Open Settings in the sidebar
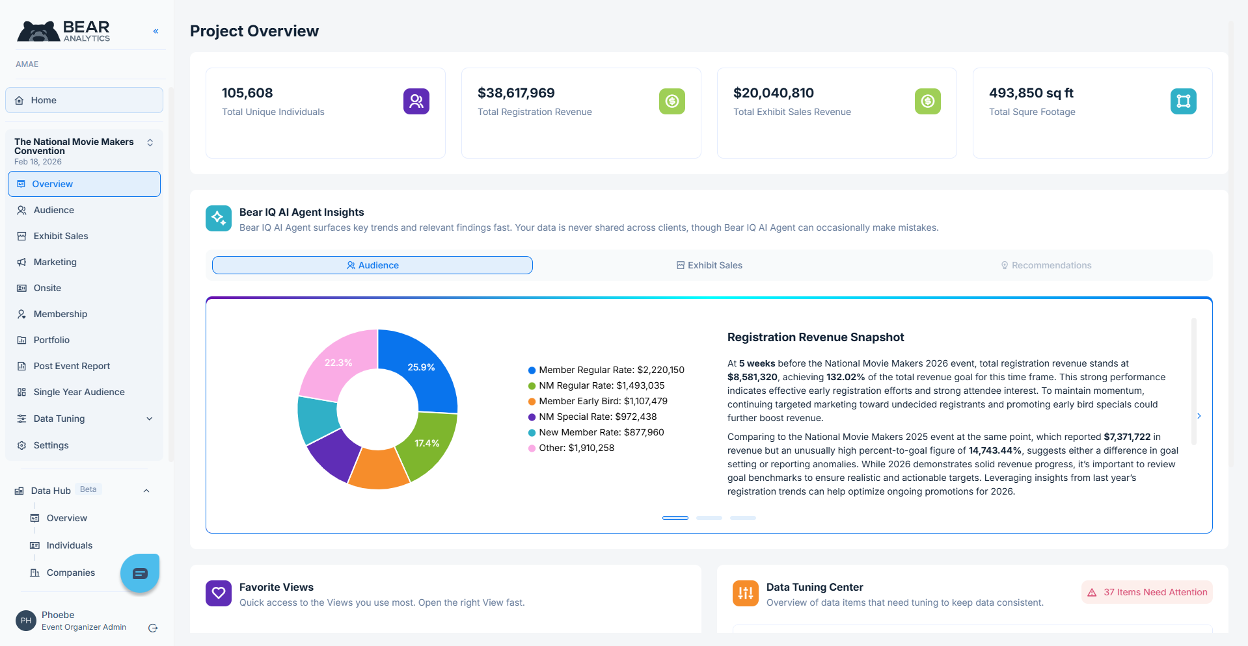Screen dimensions: 1248x646 coord(84,445)
